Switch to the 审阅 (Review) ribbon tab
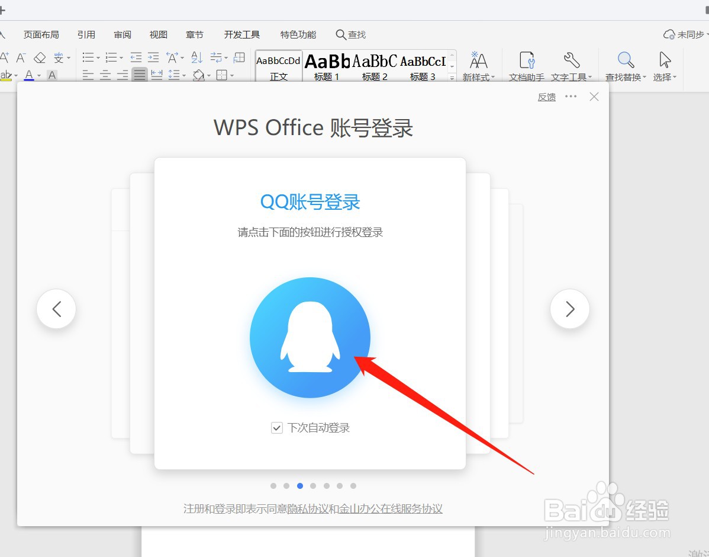 [x=122, y=34]
